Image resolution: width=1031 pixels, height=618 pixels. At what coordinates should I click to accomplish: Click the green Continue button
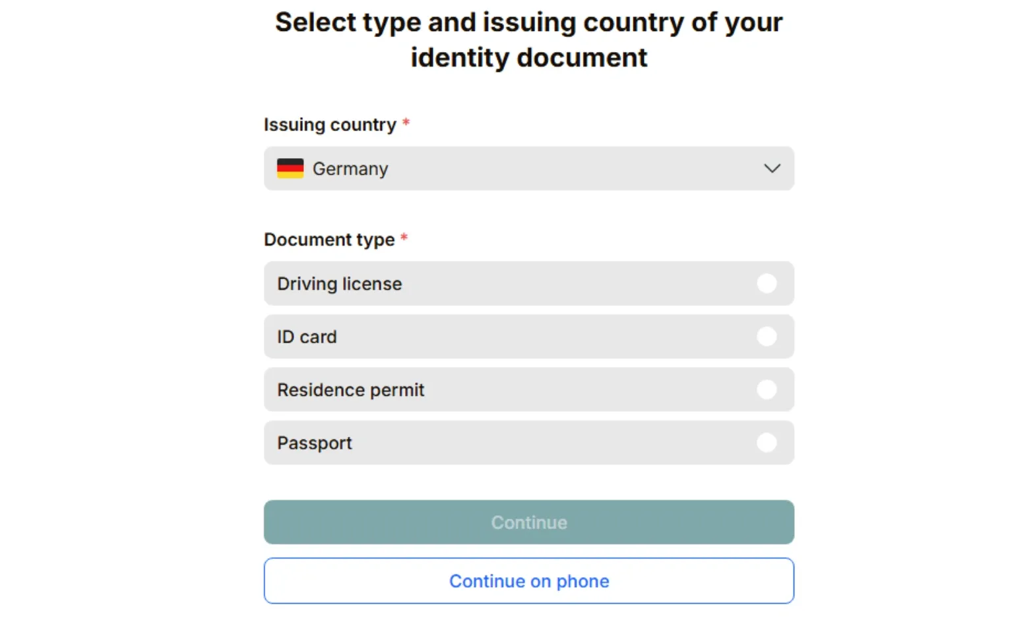529,522
